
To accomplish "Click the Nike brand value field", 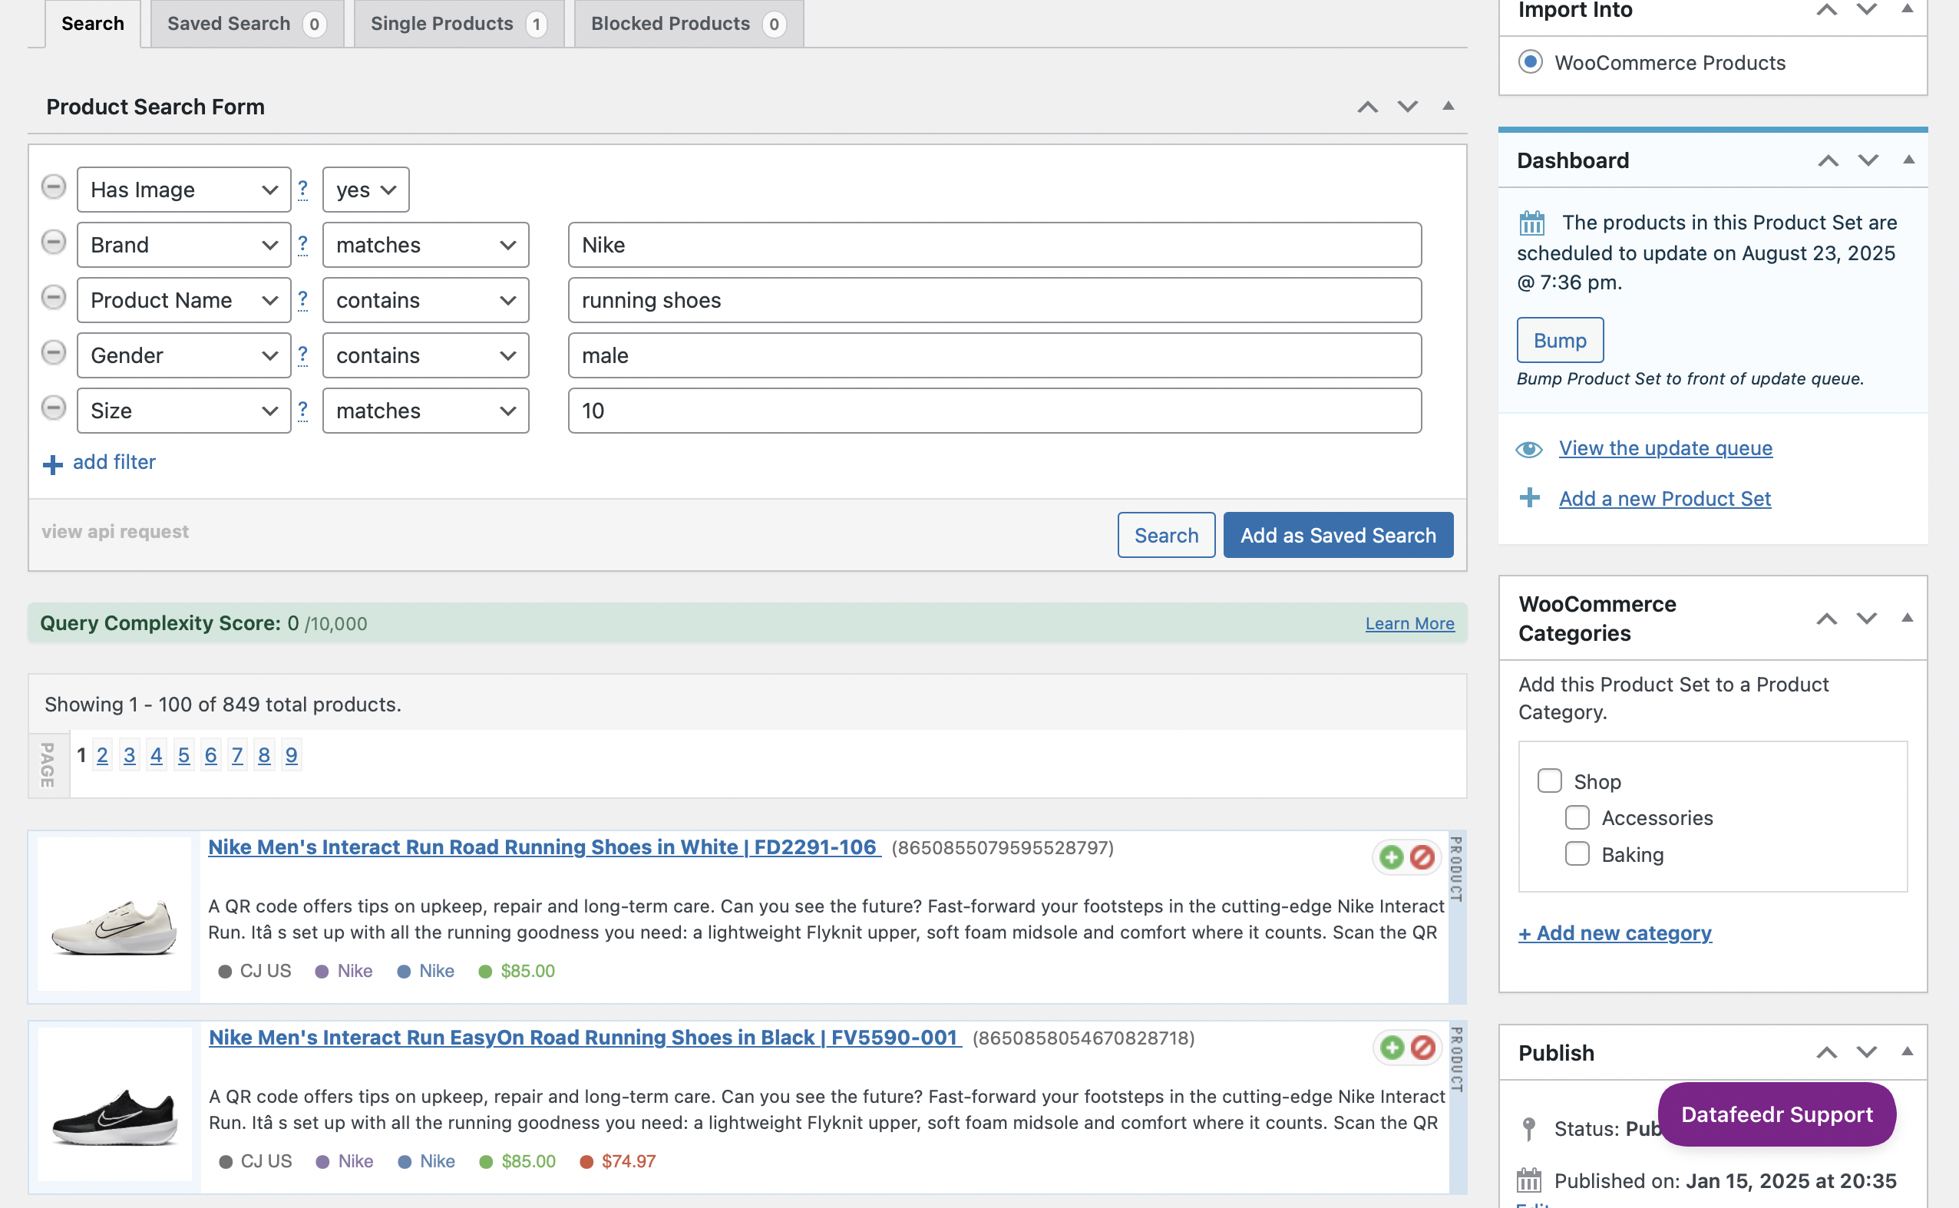I will point(994,245).
